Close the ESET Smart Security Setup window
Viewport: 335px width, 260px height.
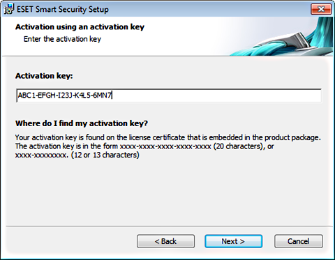coord(321,9)
